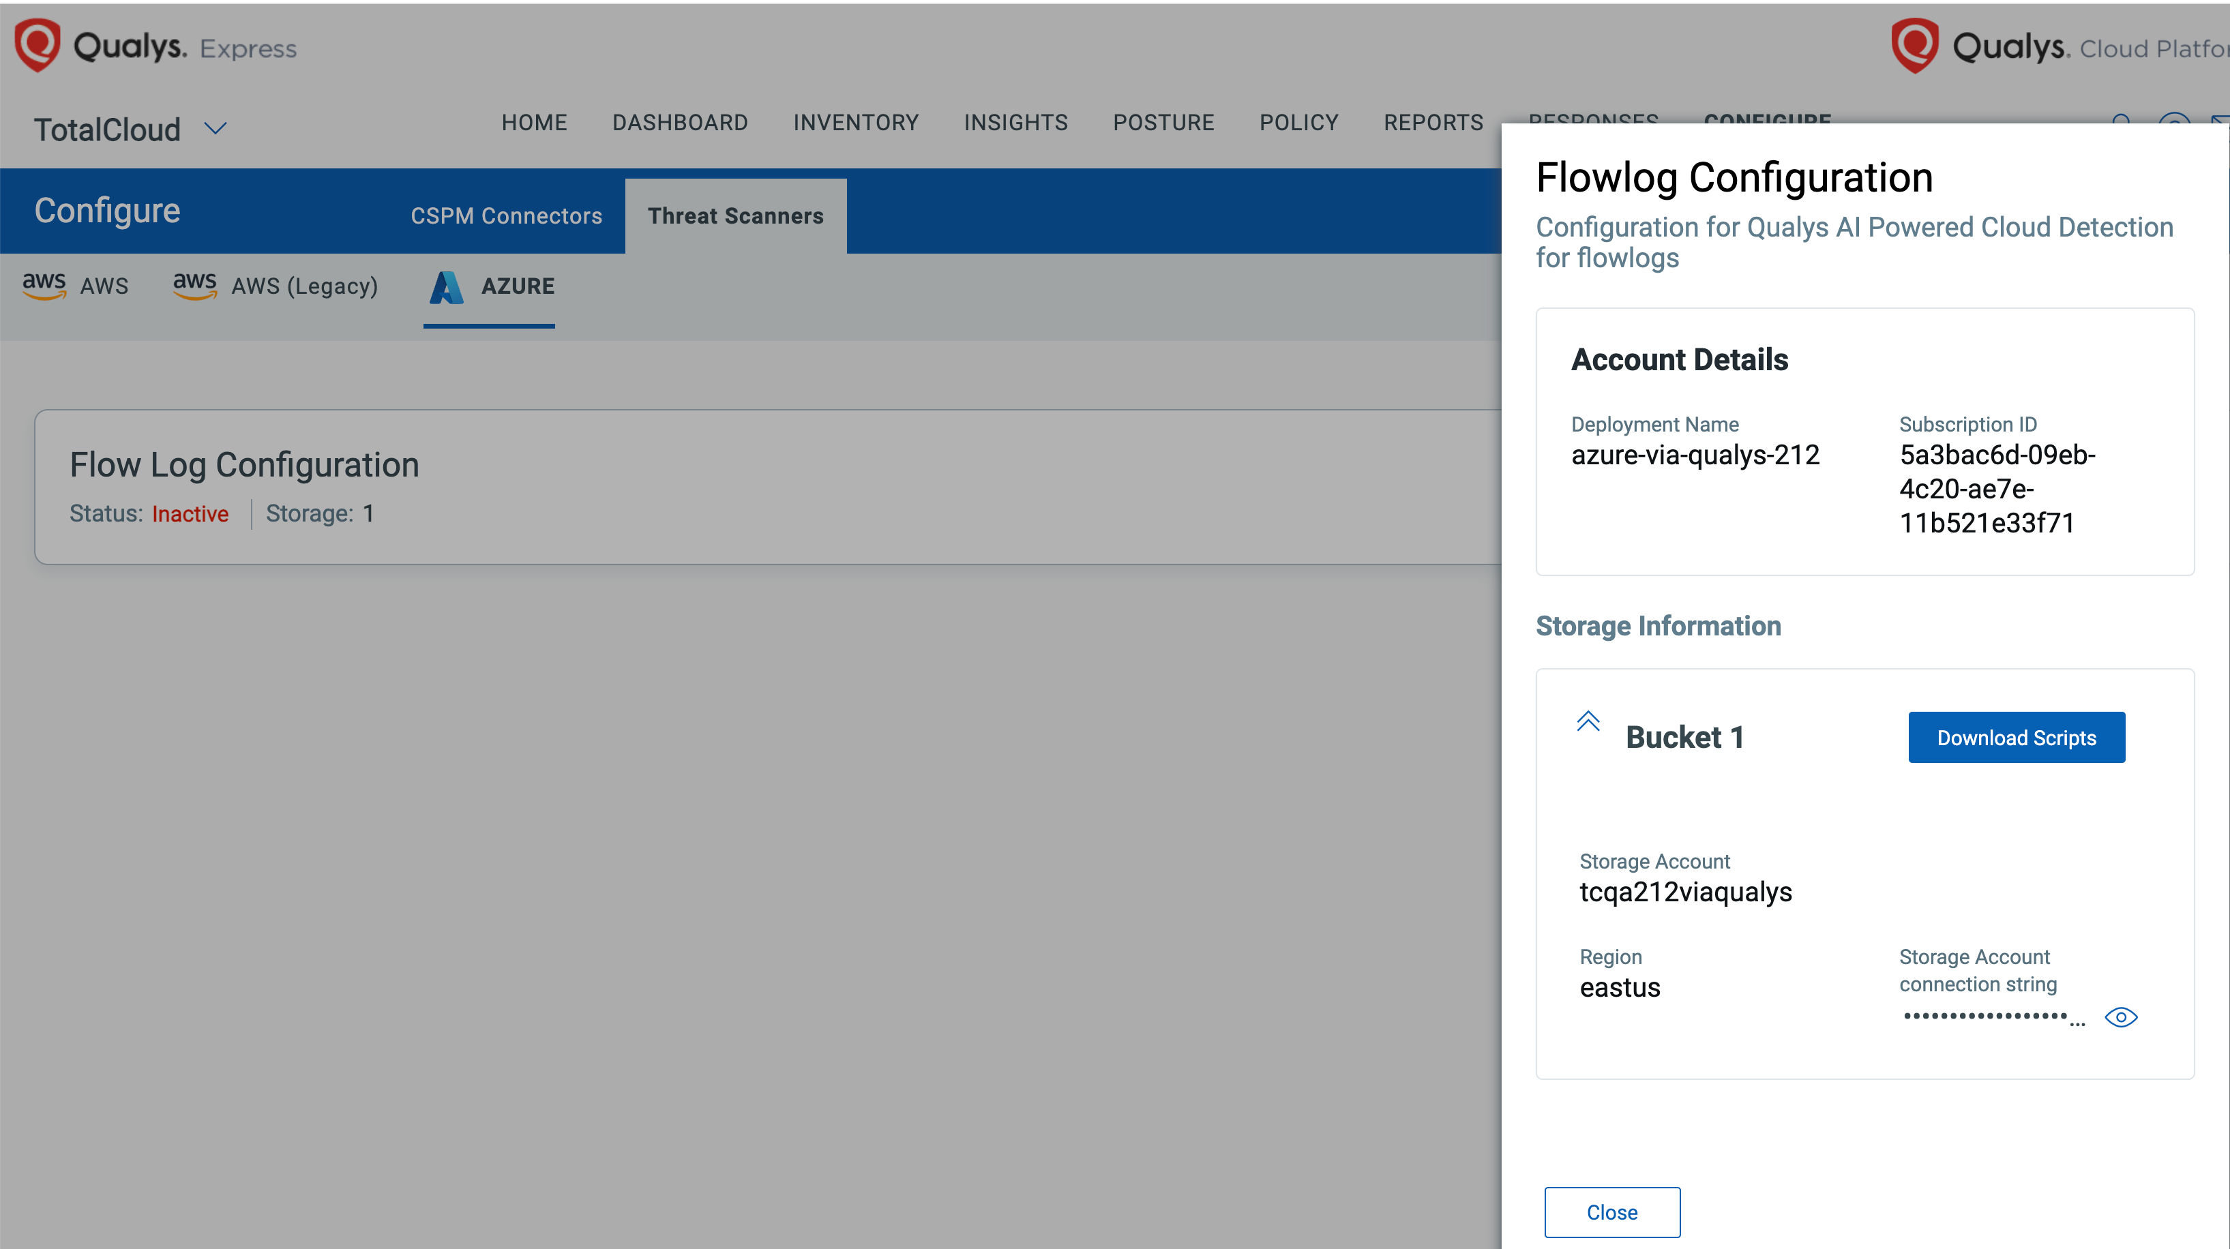
Task: Open the POLICY tab
Action: point(1298,123)
